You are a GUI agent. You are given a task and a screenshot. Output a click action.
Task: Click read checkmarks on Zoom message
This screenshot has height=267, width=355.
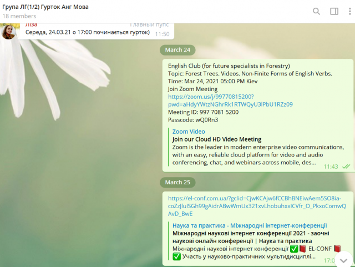point(346,167)
